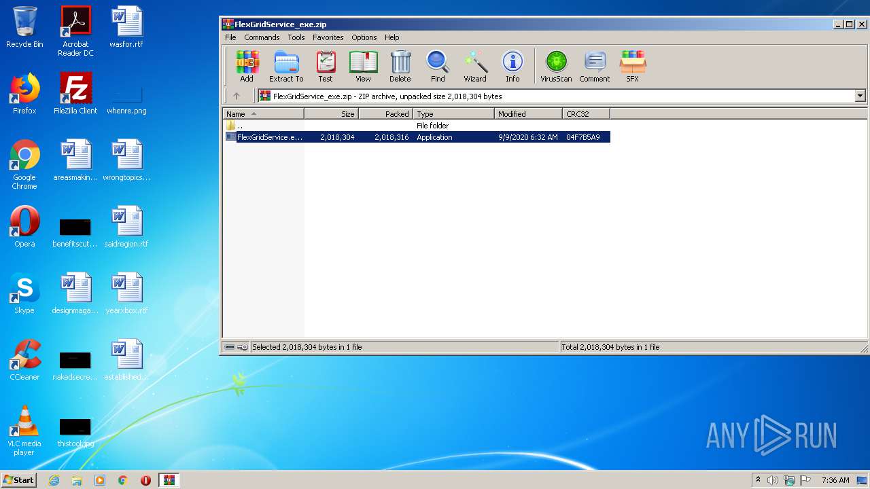The image size is (870, 489).
Task: Open the View tool in WinRAR
Action: 363,67
